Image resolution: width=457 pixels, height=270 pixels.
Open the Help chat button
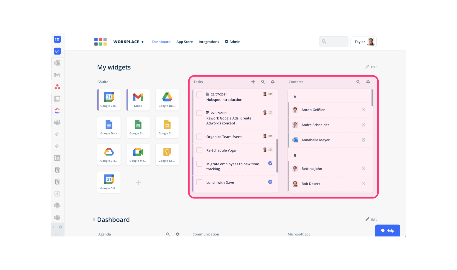pos(387,230)
